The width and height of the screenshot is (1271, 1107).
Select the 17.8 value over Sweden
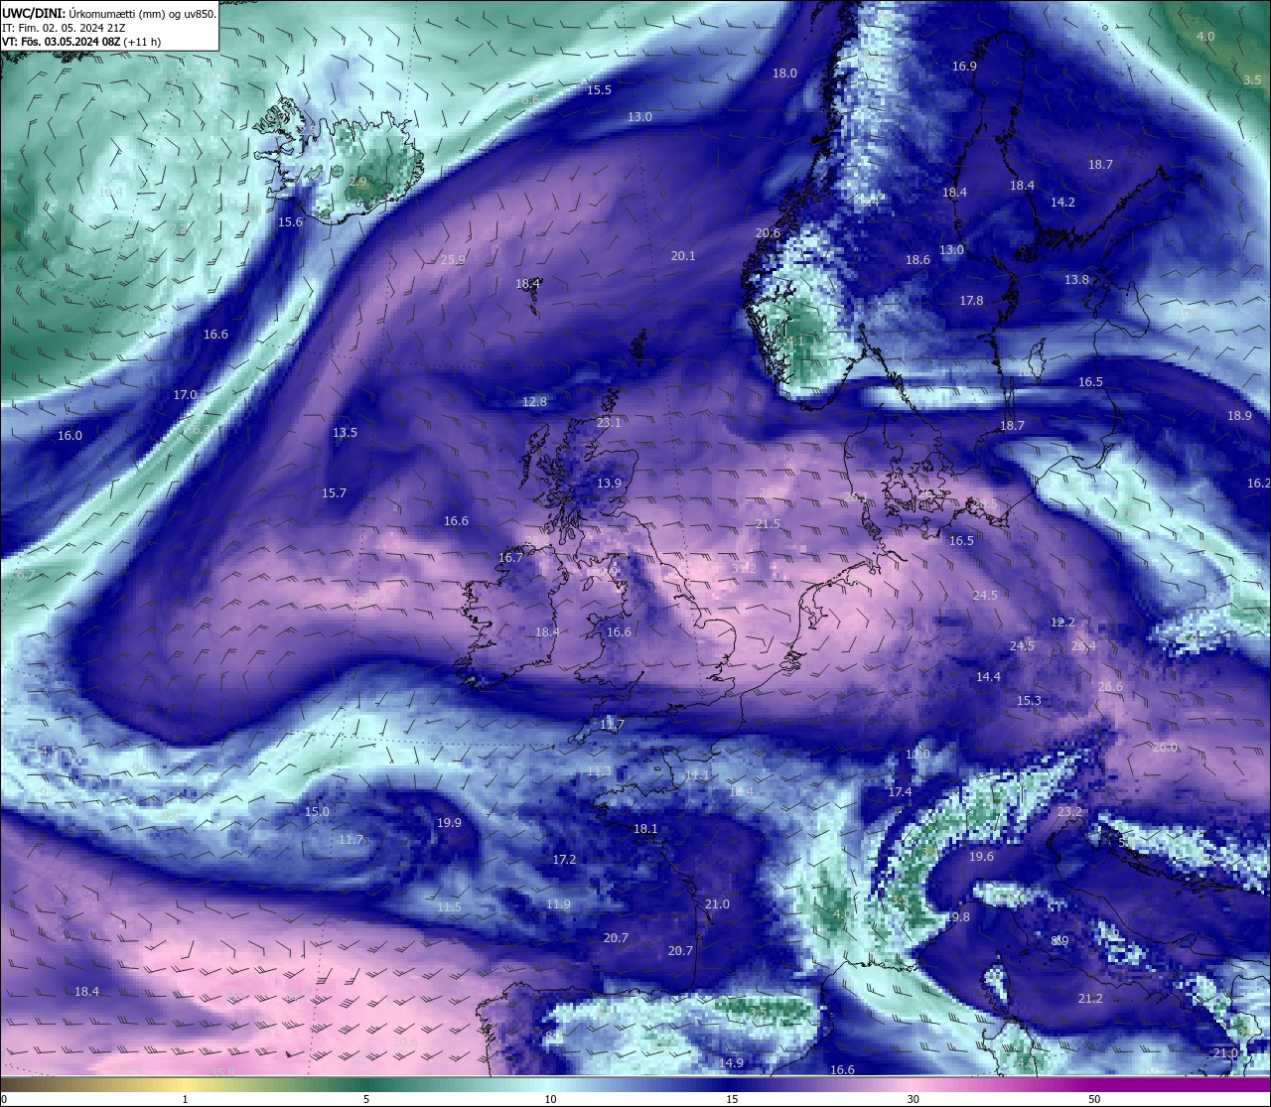971,301
